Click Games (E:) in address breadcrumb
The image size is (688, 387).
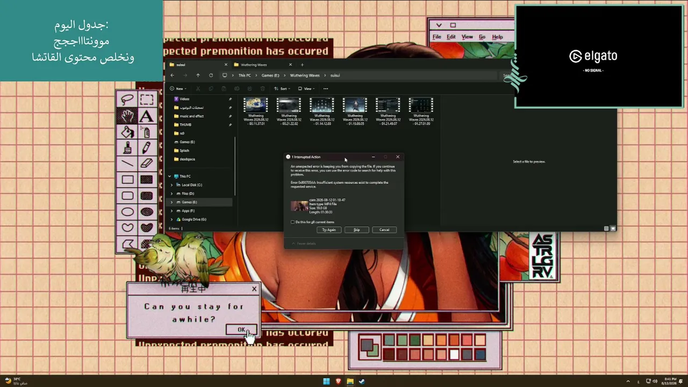pyautogui.click(x=270, y=75)
